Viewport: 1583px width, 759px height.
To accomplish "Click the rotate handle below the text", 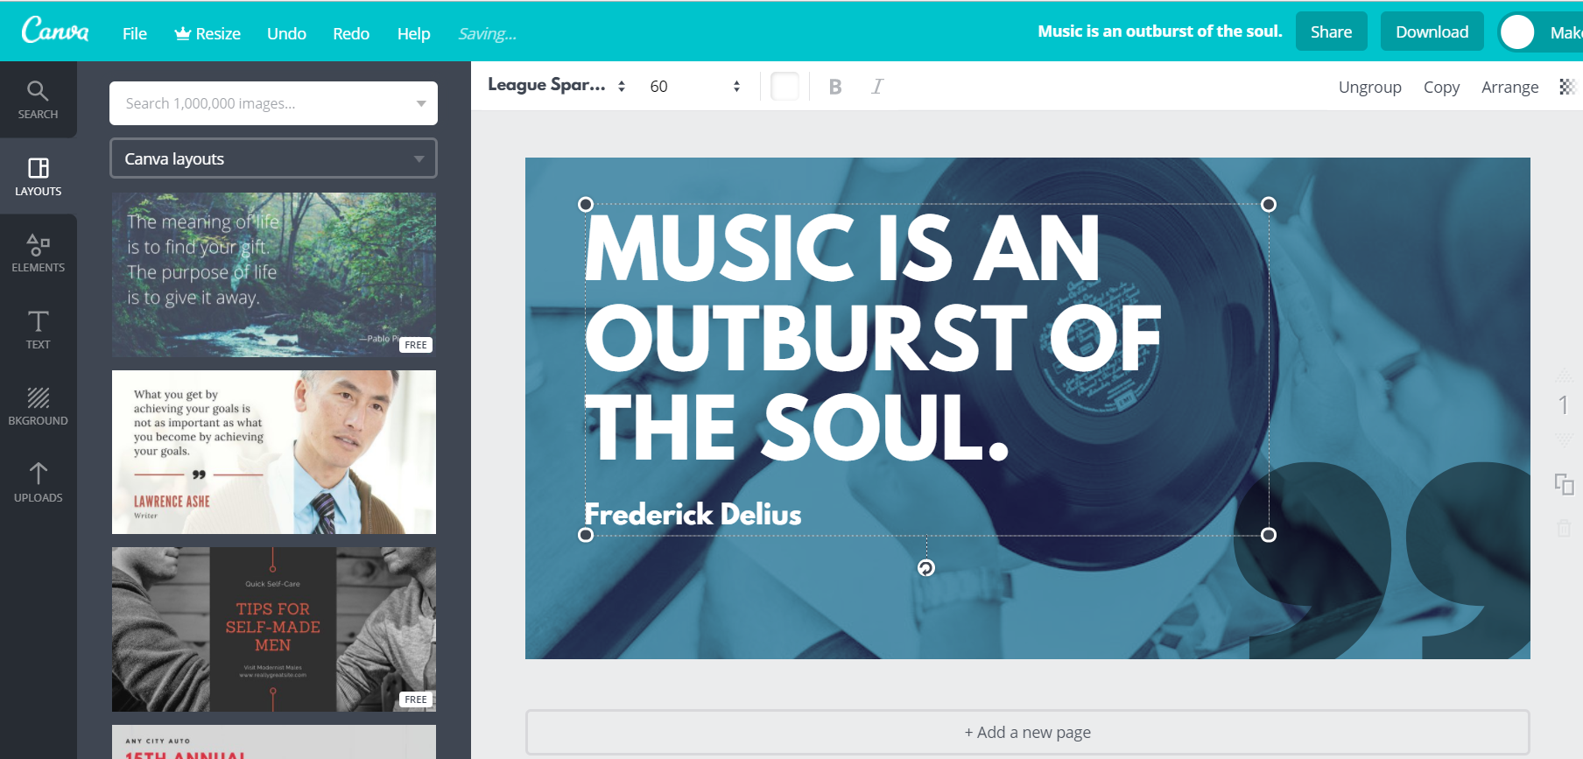I will point(926,568).
